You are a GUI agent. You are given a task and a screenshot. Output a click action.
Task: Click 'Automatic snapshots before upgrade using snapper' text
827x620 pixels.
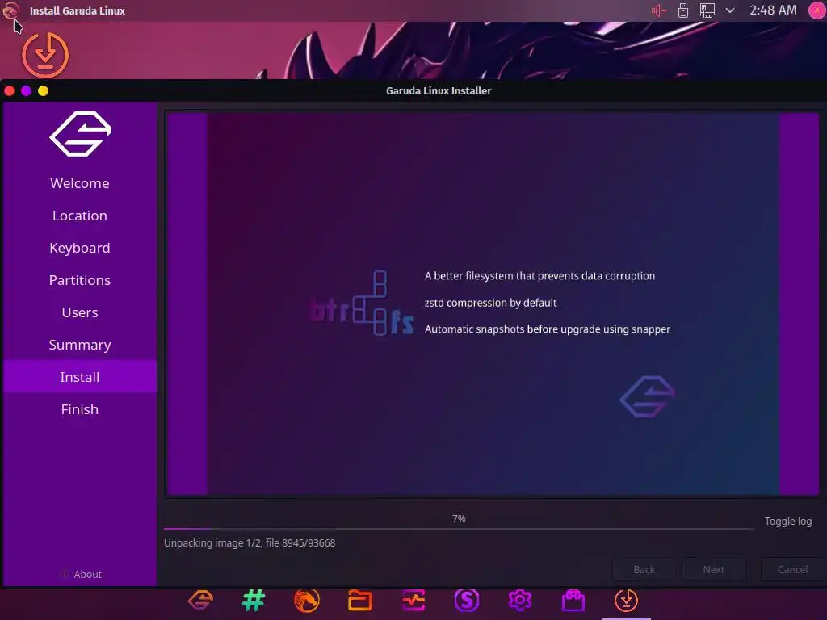point(548,329)
